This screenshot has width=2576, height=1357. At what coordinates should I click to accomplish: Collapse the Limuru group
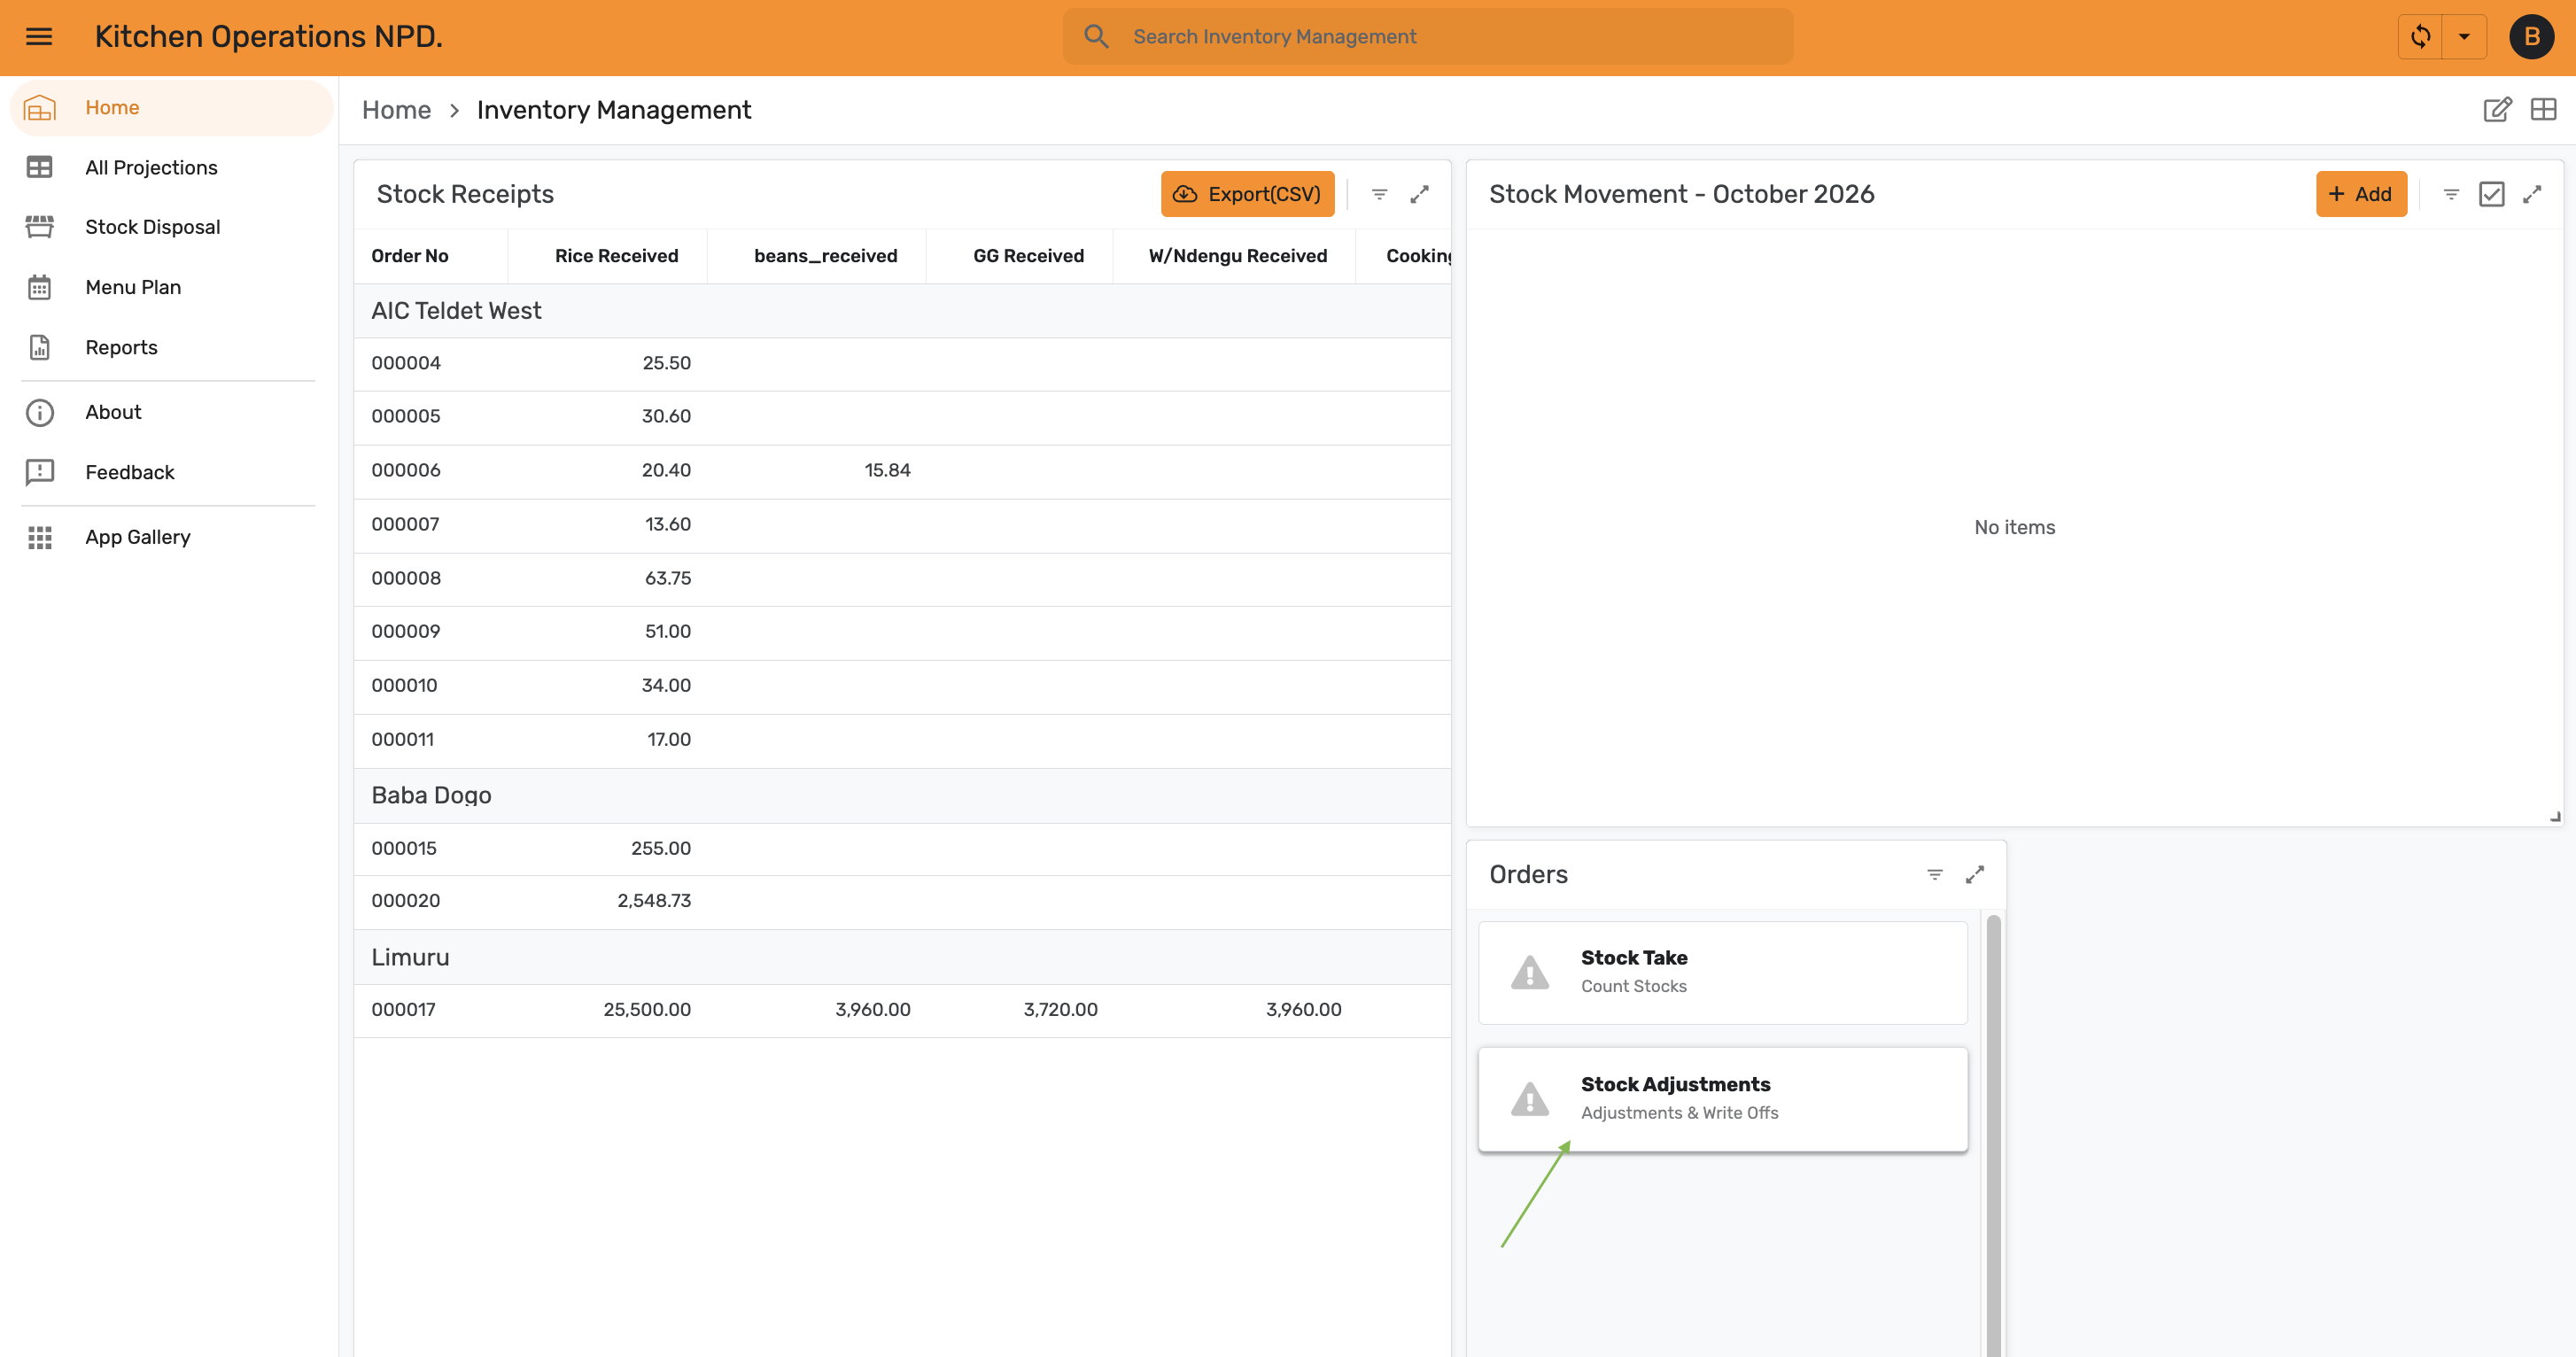(x=902, y=957)
